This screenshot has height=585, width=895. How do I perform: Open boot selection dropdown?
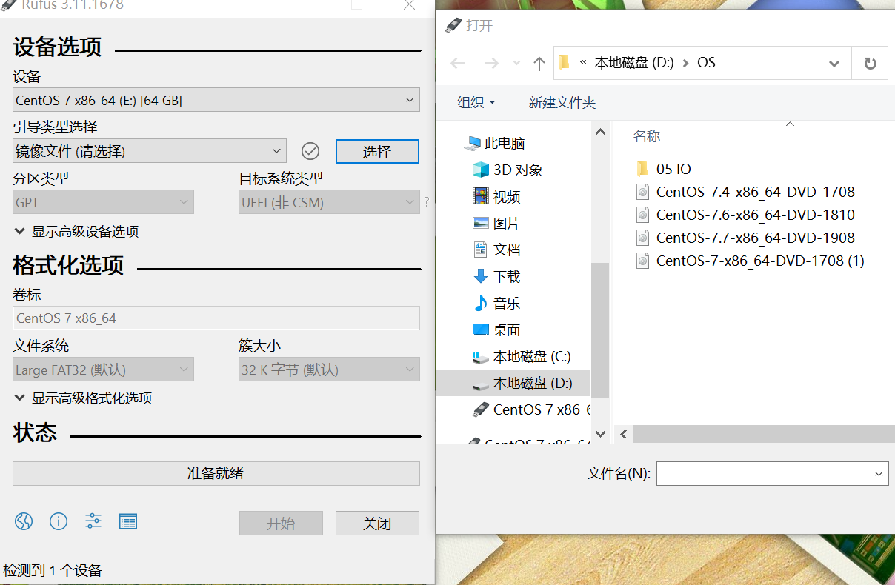[x=150, y=151]
